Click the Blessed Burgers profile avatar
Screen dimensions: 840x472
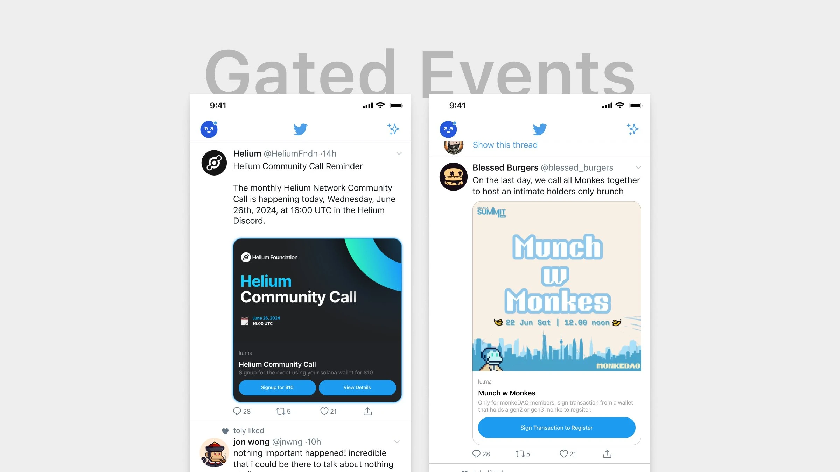click(x=454, y=175)
